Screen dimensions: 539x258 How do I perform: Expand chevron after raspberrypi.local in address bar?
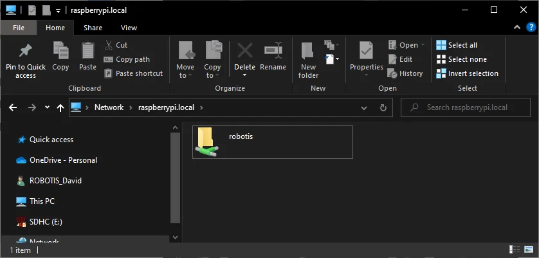point(201,107)
